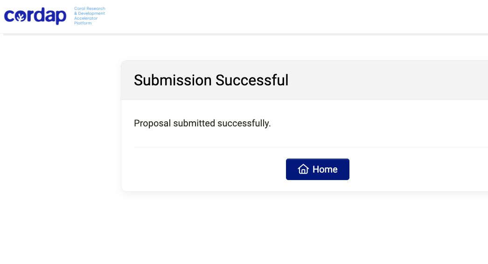Viewport: 488px width, 264px height.
Task: Click the word "submitted" in message
Action: point(194,123)
